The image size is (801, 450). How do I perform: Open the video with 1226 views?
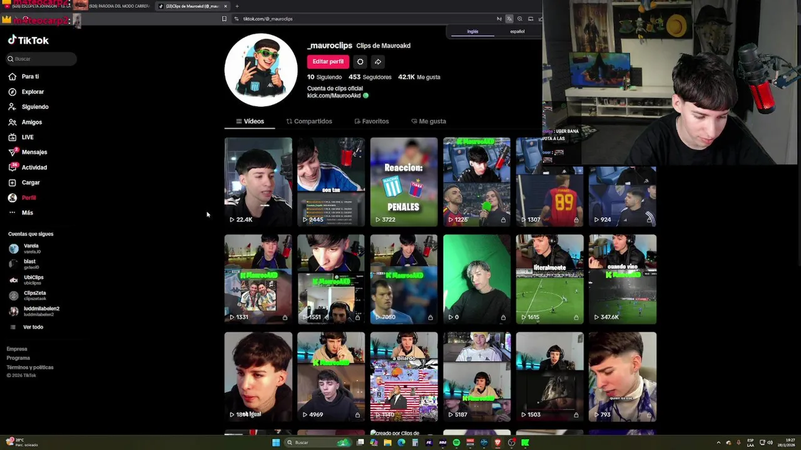click(477, 182)
